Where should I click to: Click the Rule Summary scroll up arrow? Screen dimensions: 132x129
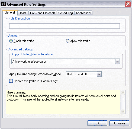(x=123, y=92)
